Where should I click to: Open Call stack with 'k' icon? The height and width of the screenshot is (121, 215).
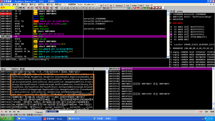coord(86,8)
